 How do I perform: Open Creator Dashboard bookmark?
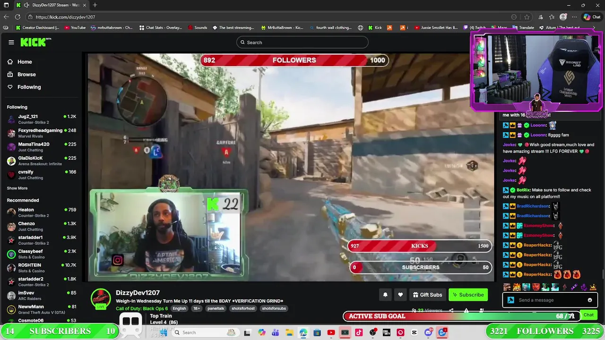[37, 28]
